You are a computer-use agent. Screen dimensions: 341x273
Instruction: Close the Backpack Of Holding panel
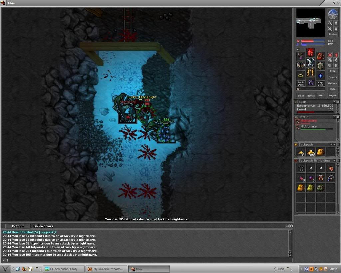coord(338,160)
